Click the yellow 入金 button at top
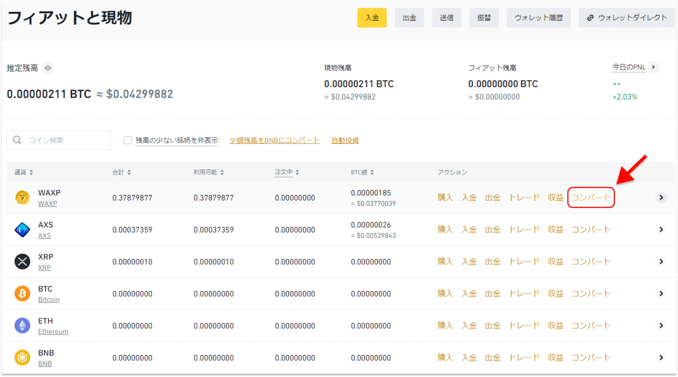This screenshot has width=678, height=377. tap(372, 18)
